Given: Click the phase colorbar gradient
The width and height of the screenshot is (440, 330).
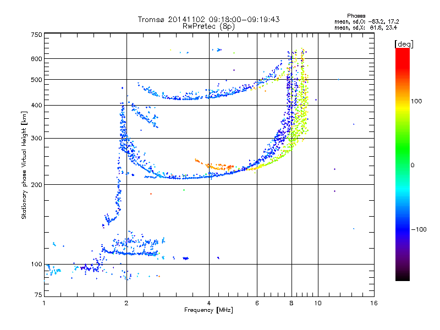Looking at the screenshot, I should [x=403, y=164].
